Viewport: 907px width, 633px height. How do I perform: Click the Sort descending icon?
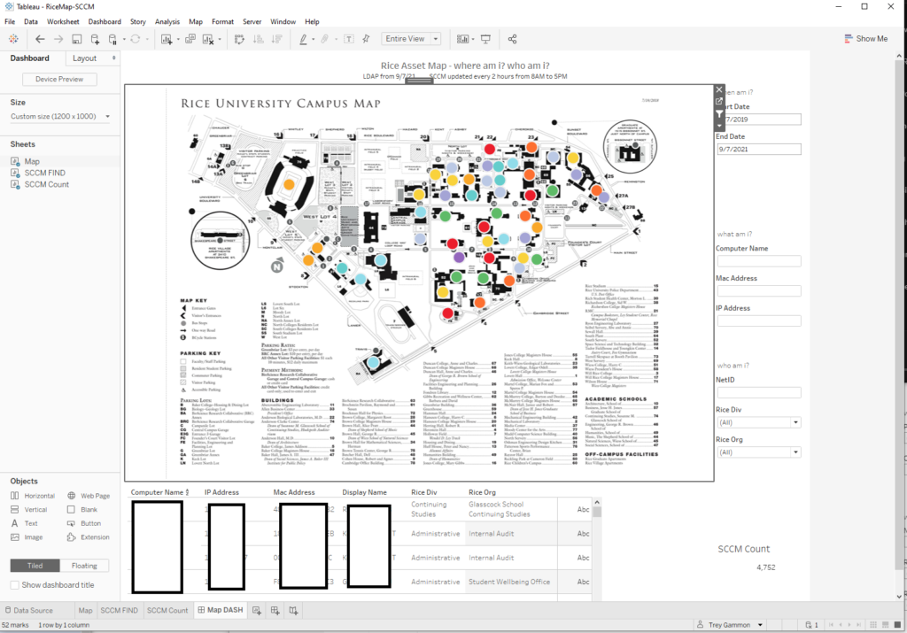click(x=277, y=39)
